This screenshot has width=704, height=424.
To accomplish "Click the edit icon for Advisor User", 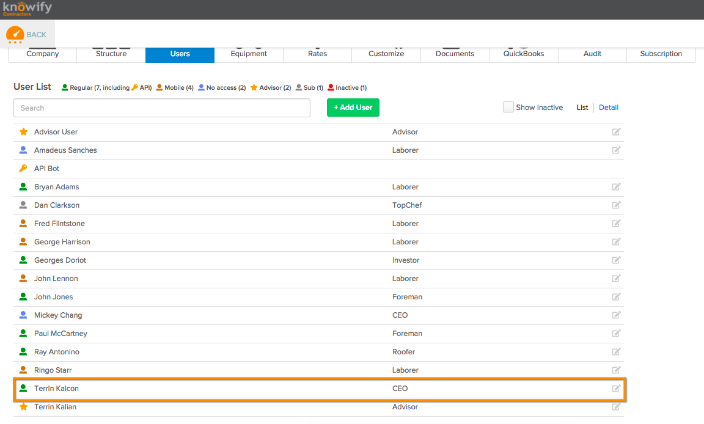I will 616,132.
